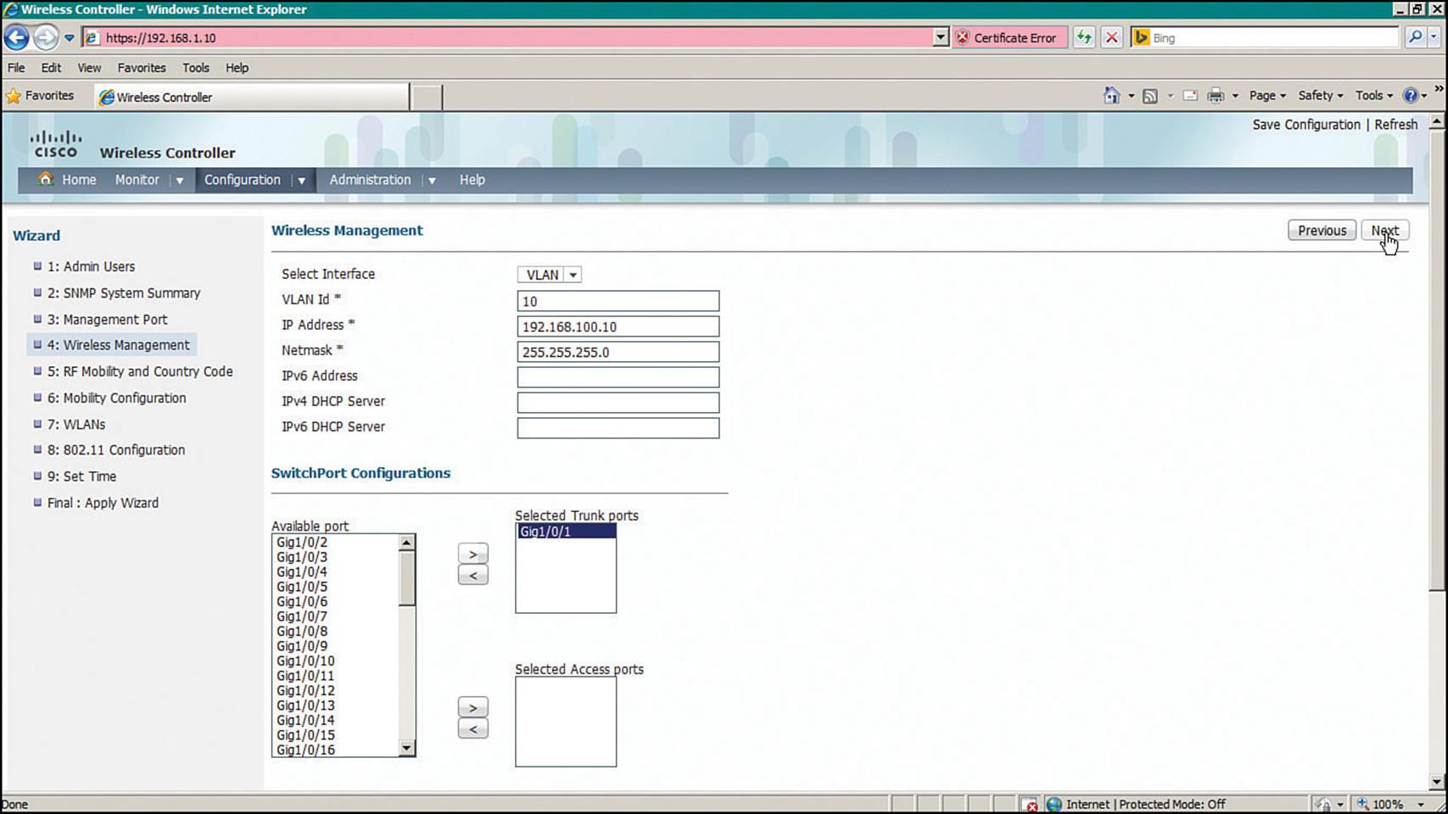
Task: Click the search magnifier icon
Action: coord(1415,37)
